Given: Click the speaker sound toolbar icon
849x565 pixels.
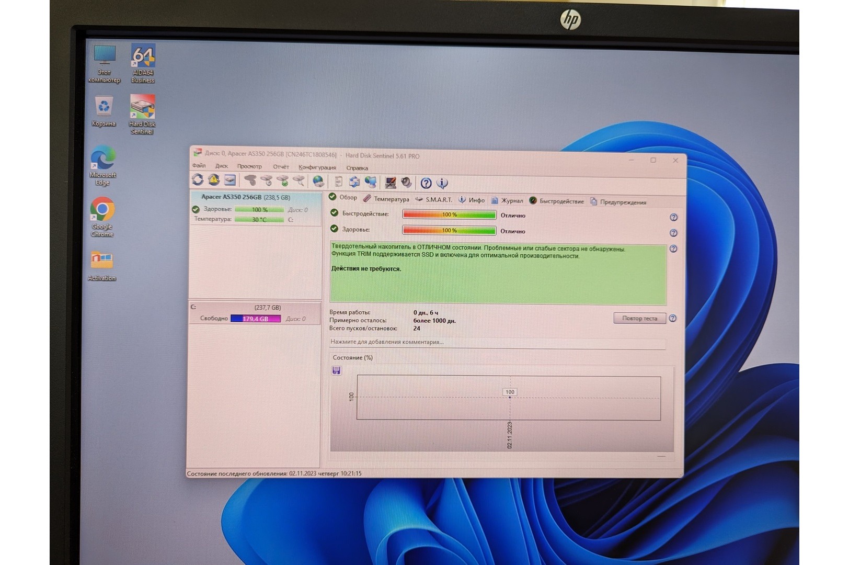Looking at the screenshot, I should (406, 182).
